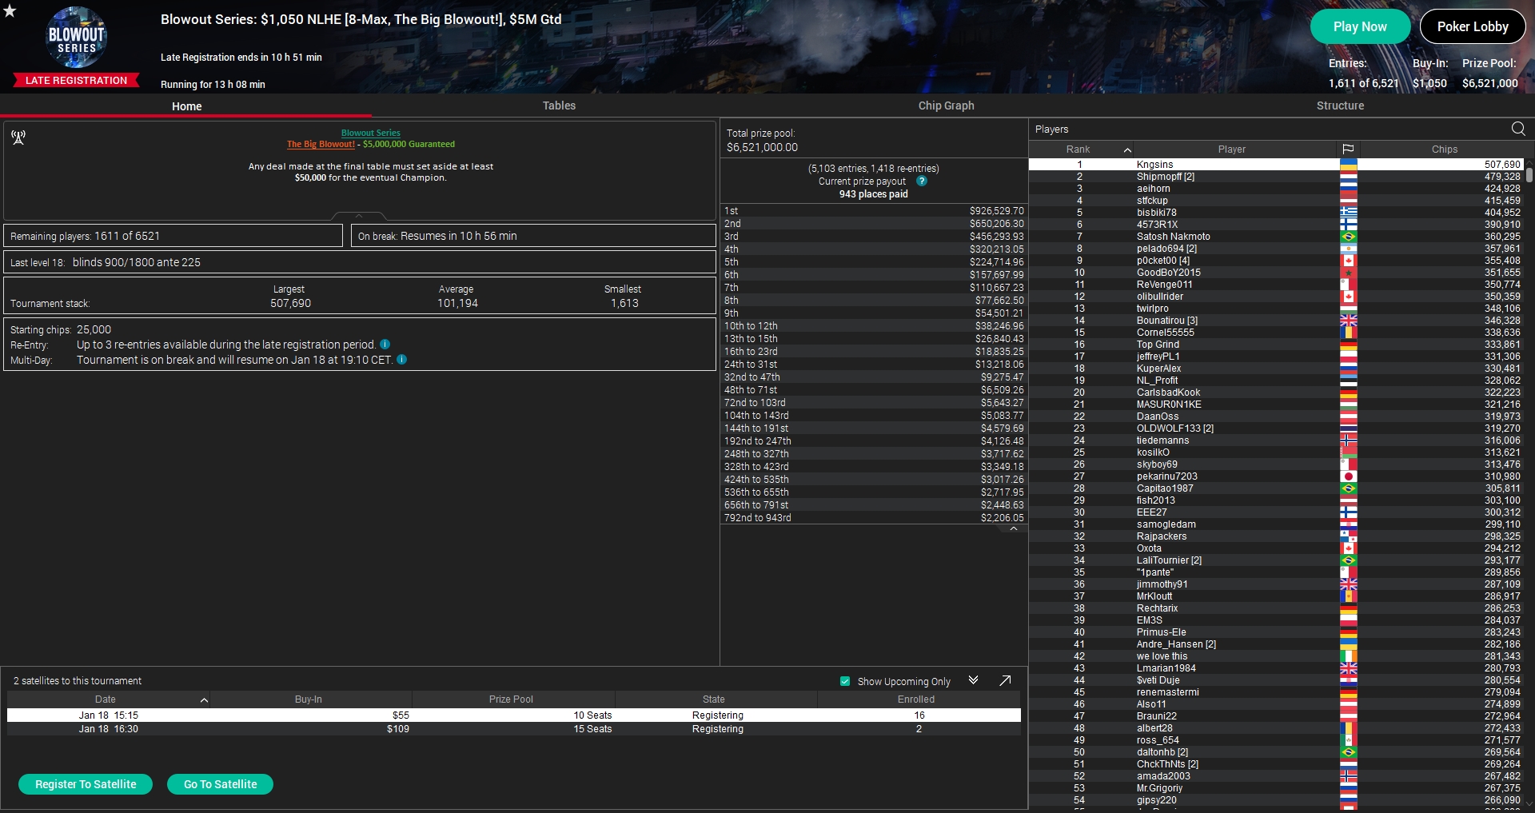This screenshot has width=1535, height=813.
Task: Click p0cket00's Canada flag
Action: click(1349, 261)
